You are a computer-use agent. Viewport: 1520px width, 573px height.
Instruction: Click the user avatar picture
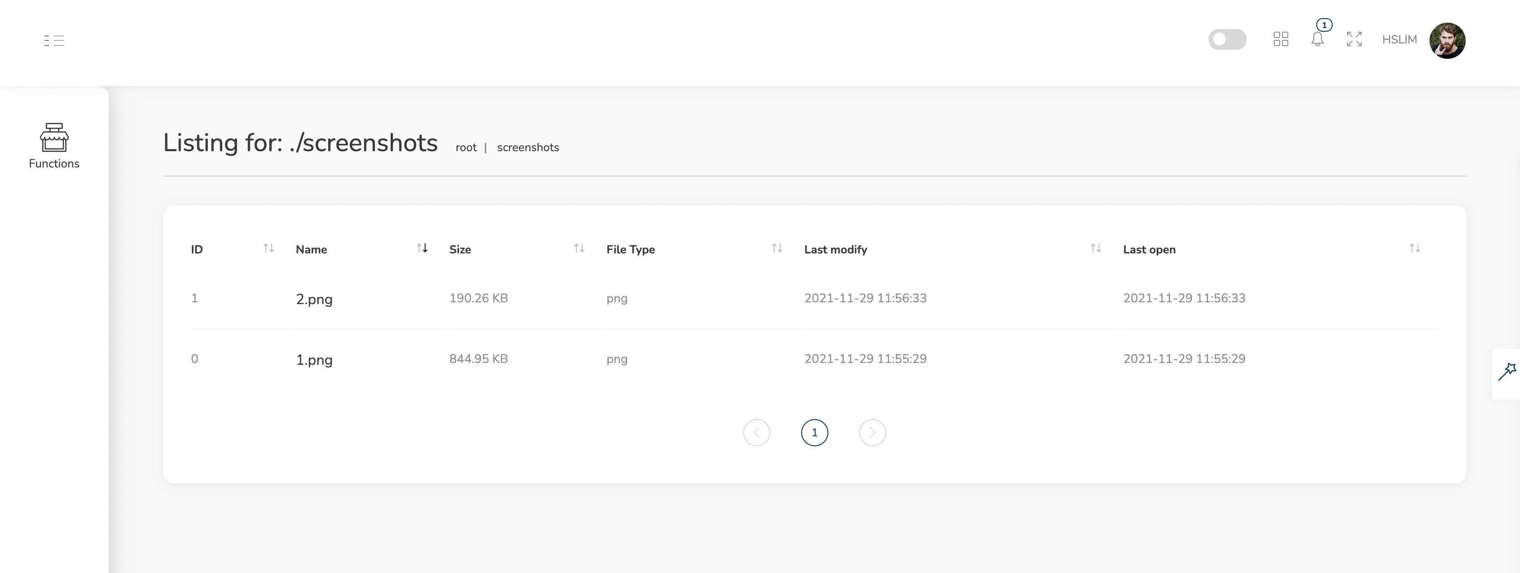(1447, 40)
